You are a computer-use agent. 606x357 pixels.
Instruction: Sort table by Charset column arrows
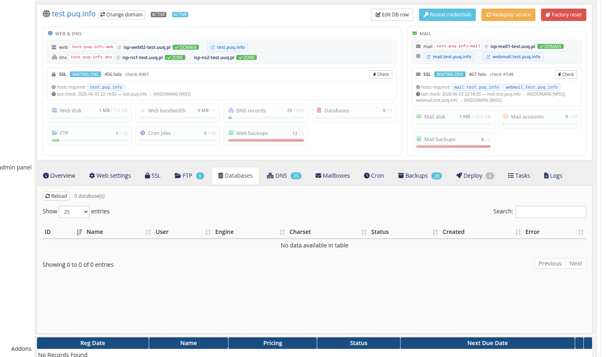click(x=364, y=232)
